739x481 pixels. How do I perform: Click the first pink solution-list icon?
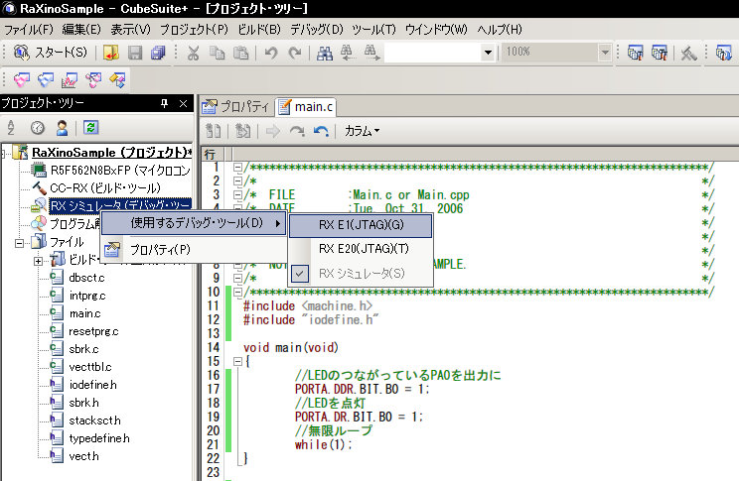[22, 80]
